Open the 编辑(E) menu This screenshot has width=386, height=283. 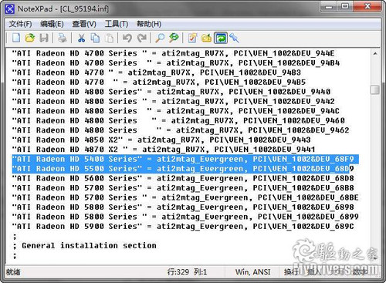click(52, 24)
